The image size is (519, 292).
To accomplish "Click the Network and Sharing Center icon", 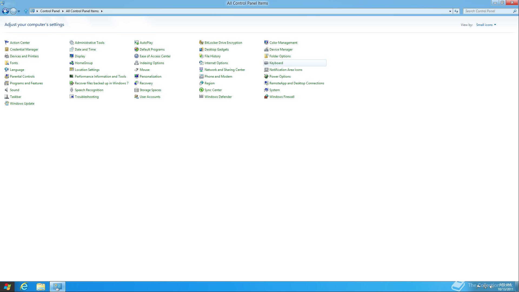I will pos(201,69).
